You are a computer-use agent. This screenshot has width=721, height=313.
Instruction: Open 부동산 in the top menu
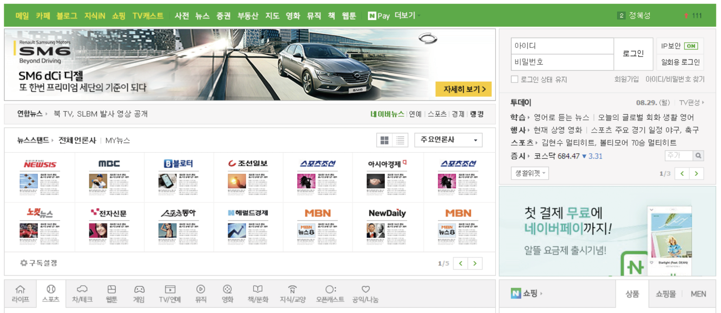pos(248,16)
